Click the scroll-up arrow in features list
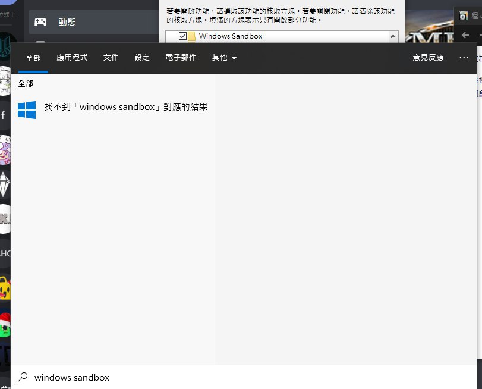The width and height of the screenshot is (482, 389). pyautogui.click(x=393, y=36)
